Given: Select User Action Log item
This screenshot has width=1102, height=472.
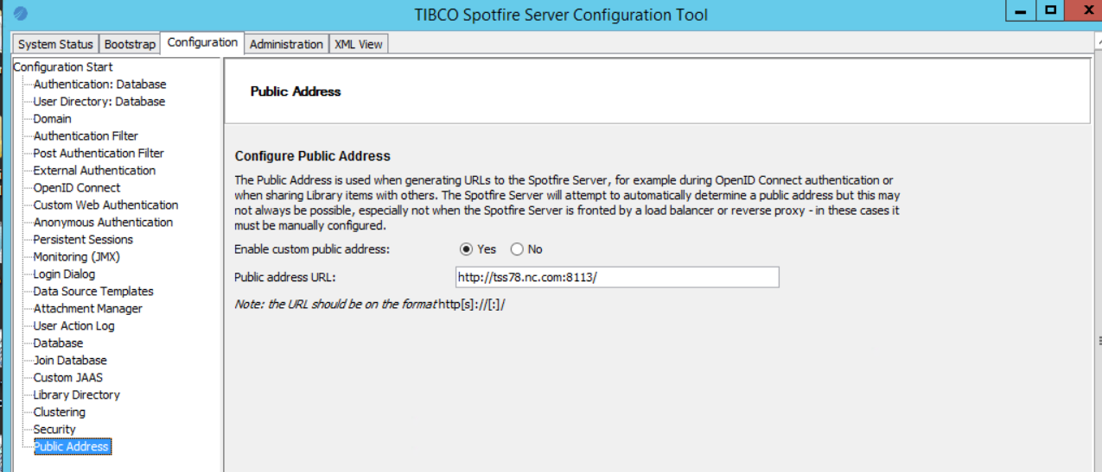Looking at the screenshot, I should (x=73, y=326).
